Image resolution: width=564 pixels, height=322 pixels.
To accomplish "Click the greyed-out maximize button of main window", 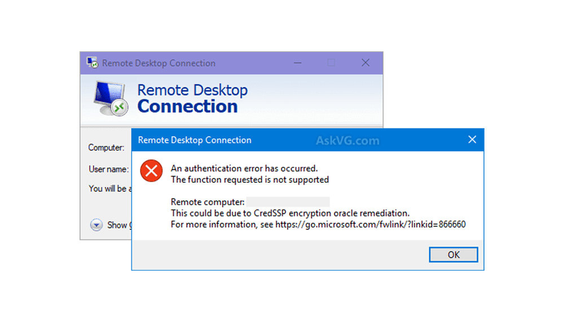I will click(x=331, y=63).
